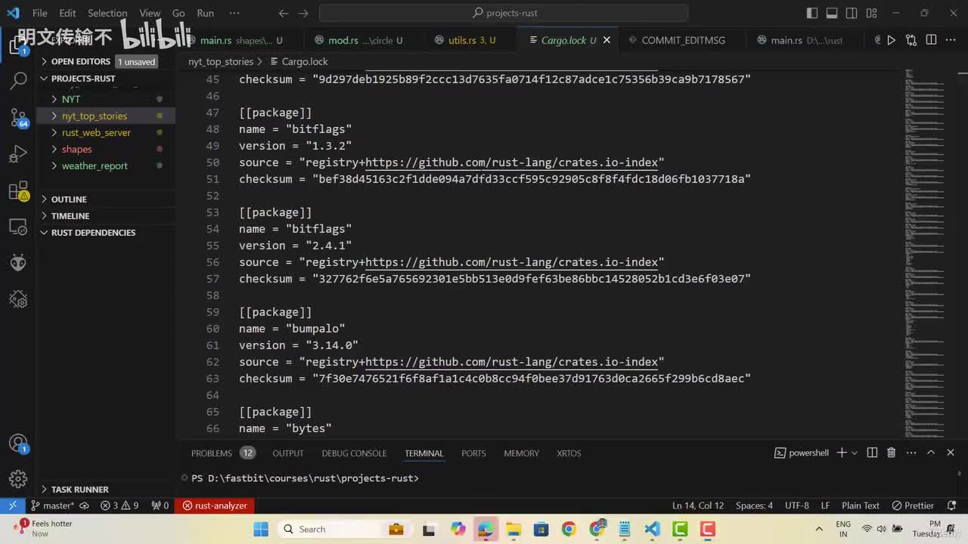Viewport: 968px width, 544px height.
Task: Split the editor to the right
Action: coord(931,40)
